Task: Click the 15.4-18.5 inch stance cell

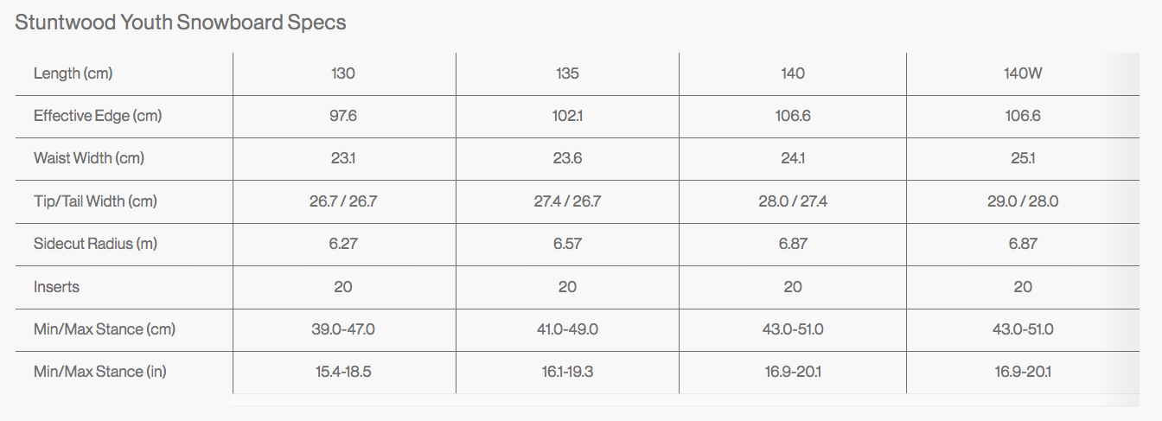Action: pos(343,372)
